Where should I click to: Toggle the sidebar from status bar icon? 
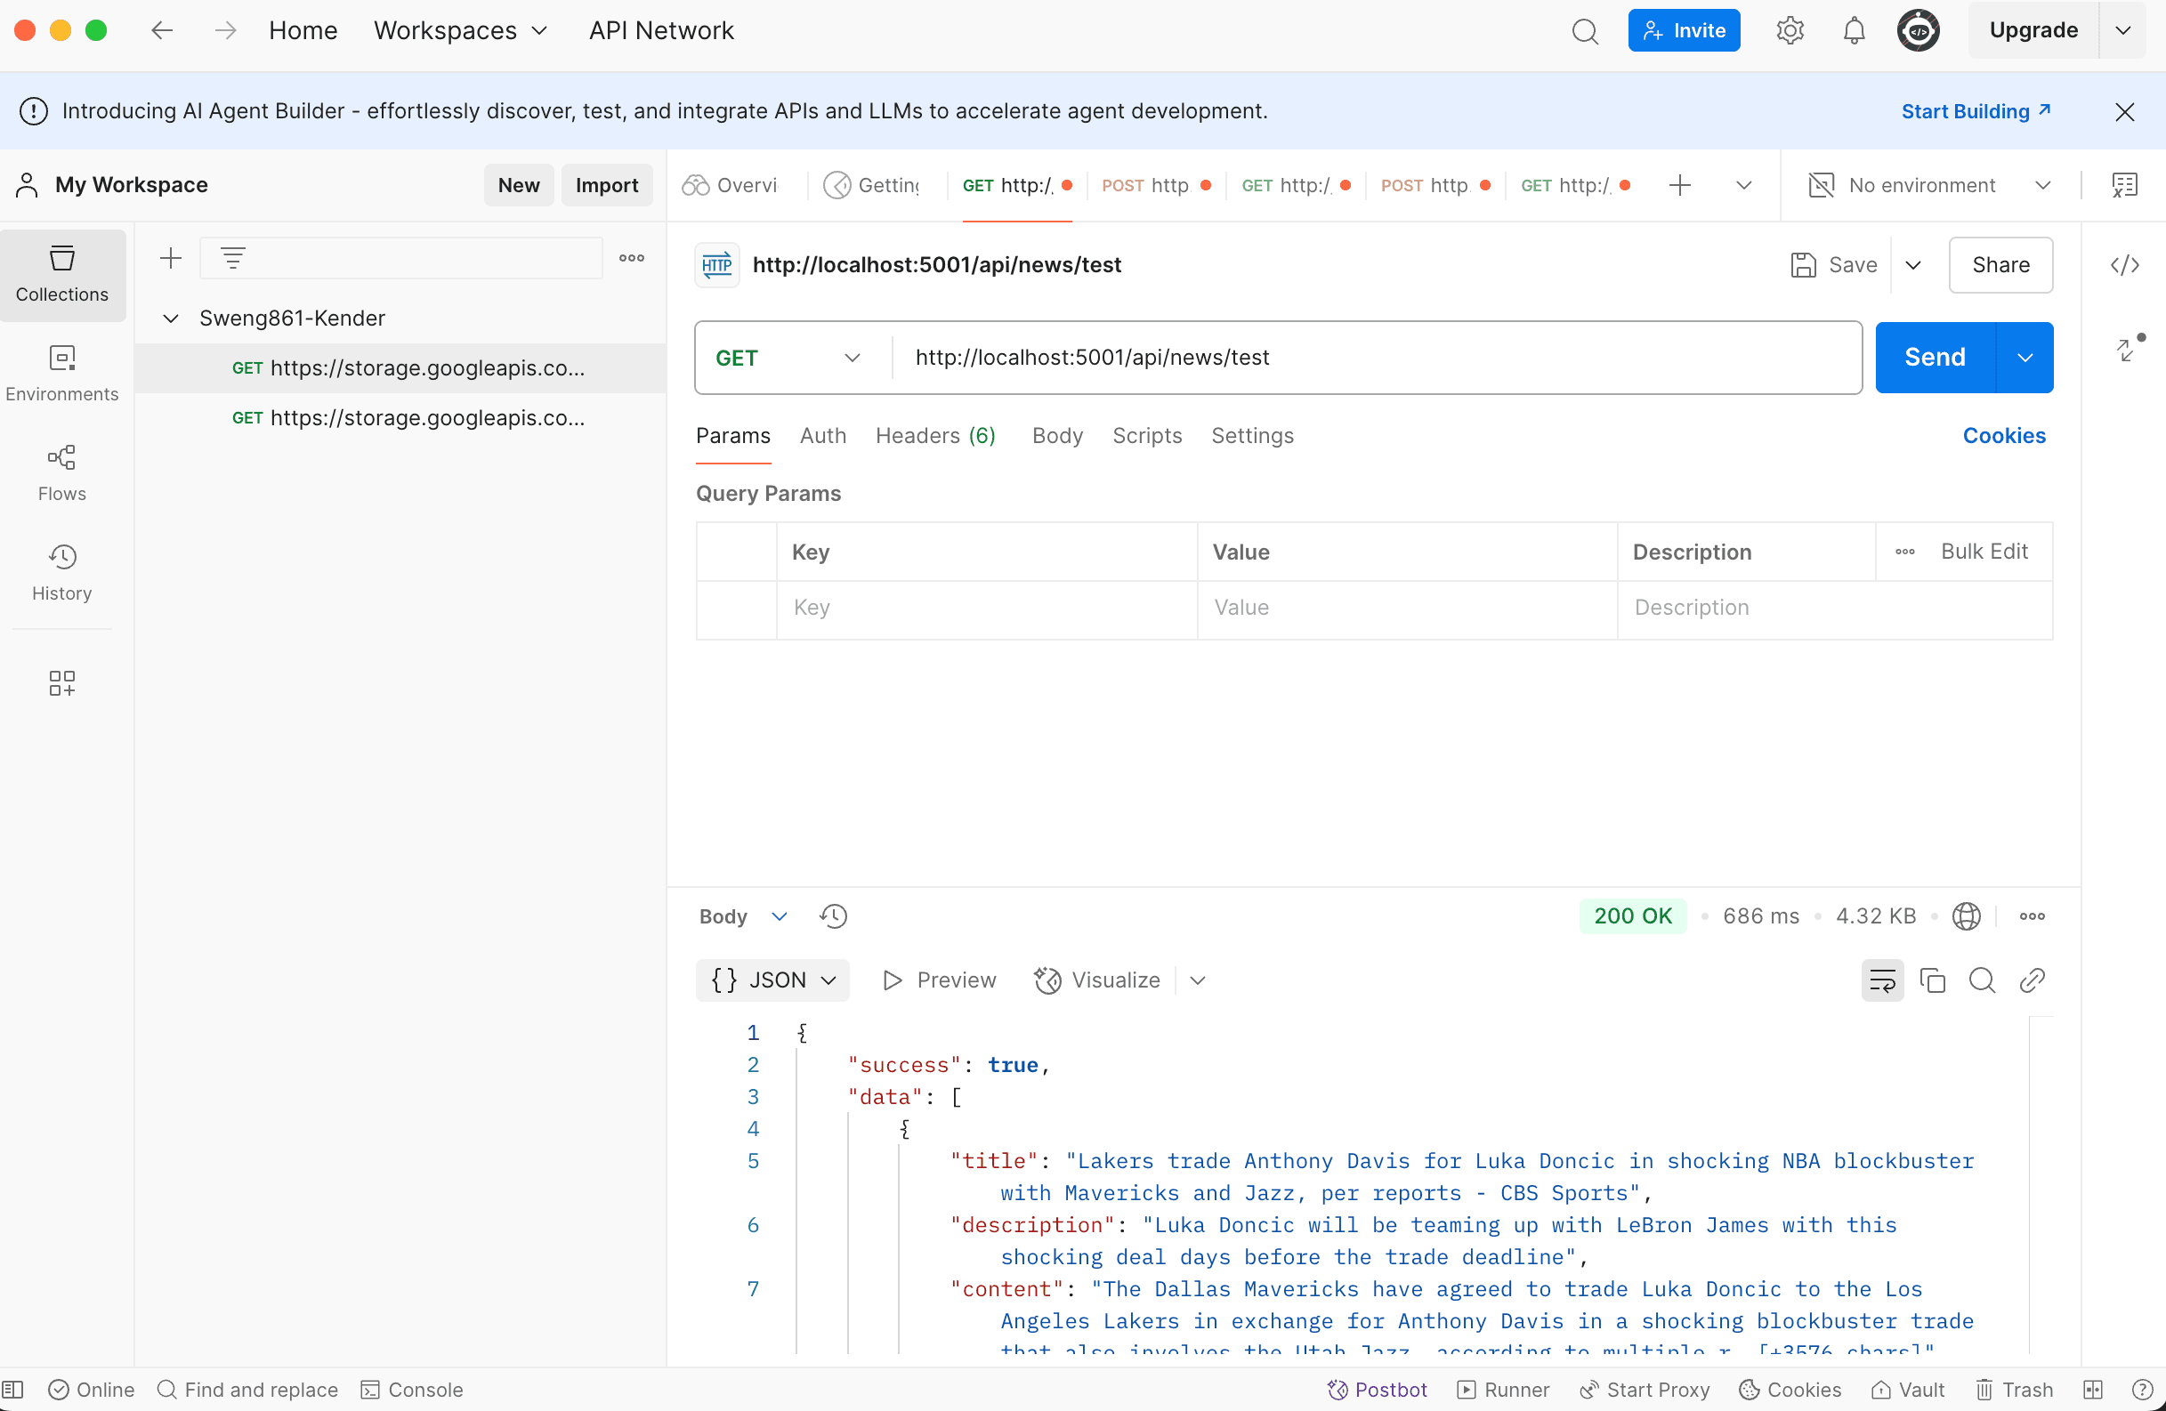tap(12, 1390)
